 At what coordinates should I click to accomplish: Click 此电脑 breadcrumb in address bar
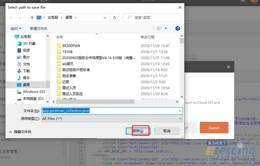point(53,17)
